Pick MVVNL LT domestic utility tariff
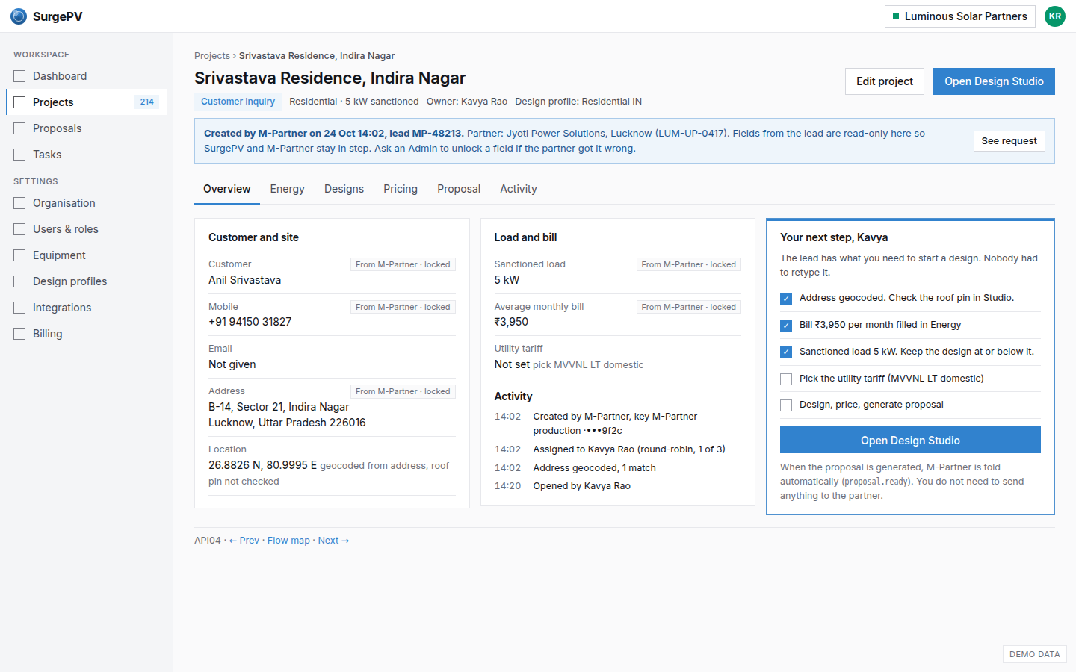The image size is (1076, 672). [x=588, y=365]
